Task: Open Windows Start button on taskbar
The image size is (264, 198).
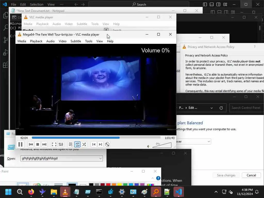Action: coord(8,192)
